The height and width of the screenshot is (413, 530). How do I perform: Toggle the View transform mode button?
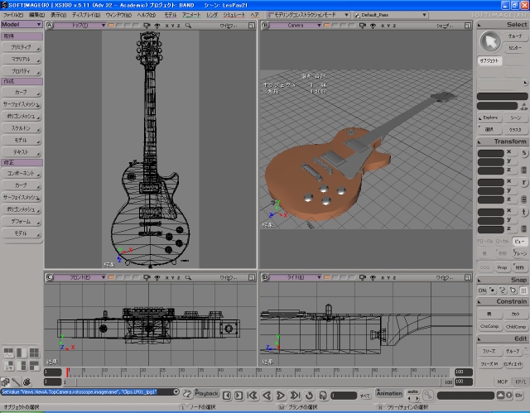[518, 240]
